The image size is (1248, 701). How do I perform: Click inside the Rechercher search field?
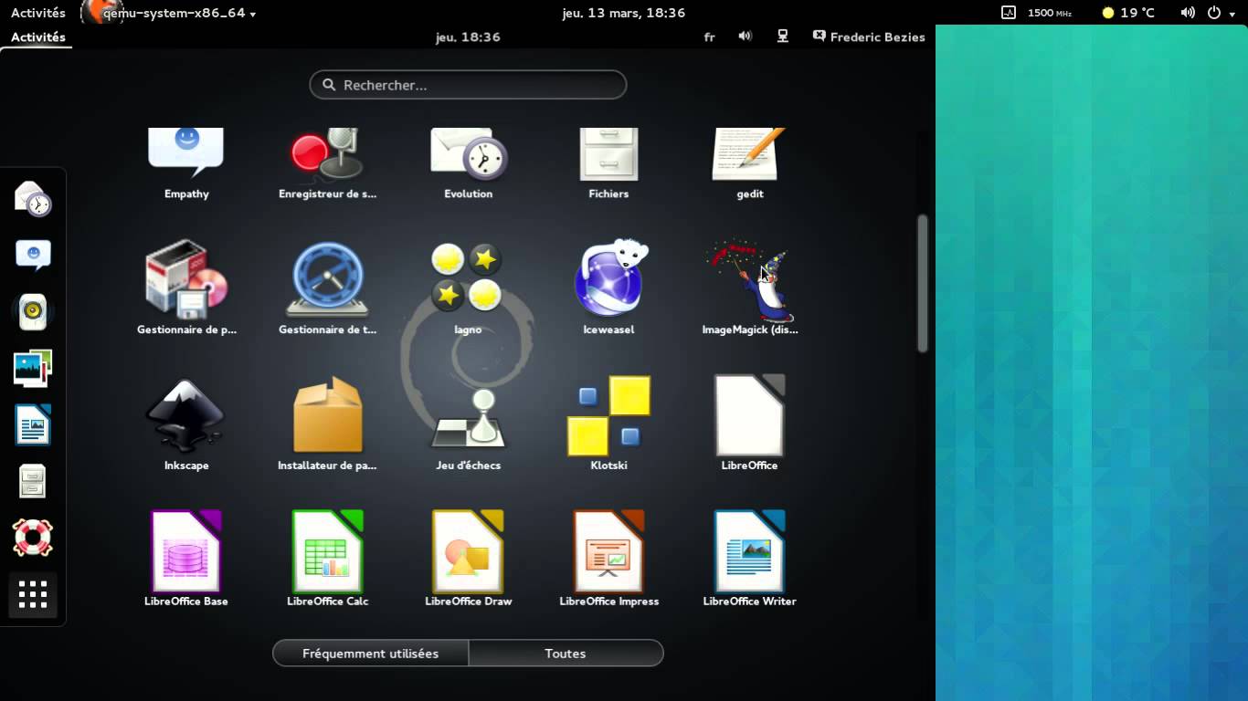467,84
